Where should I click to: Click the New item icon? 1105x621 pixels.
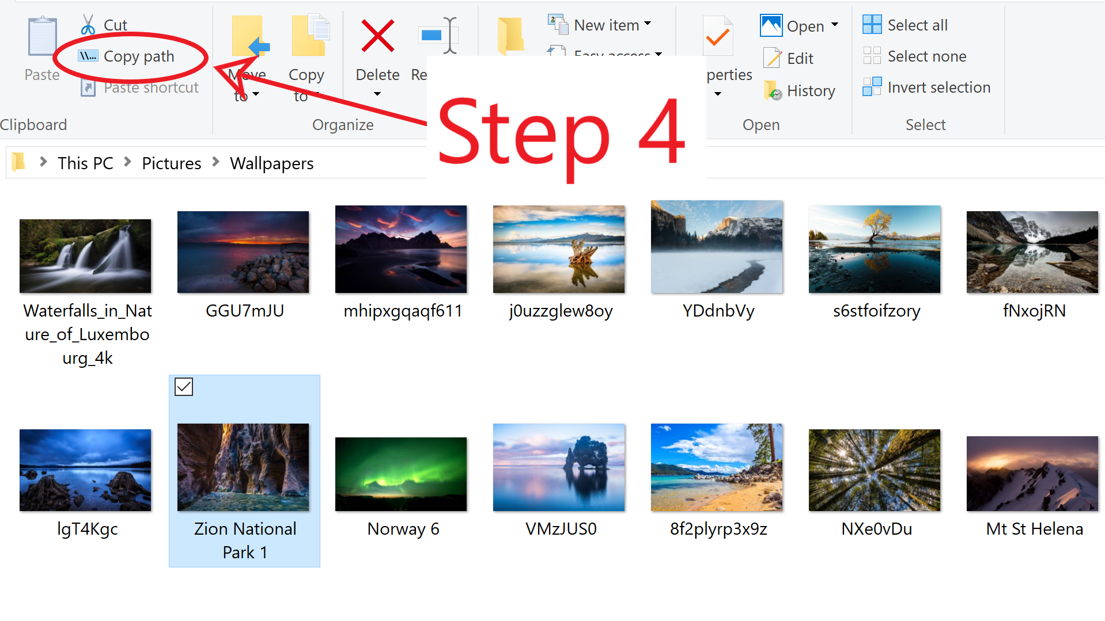(557, 24)
